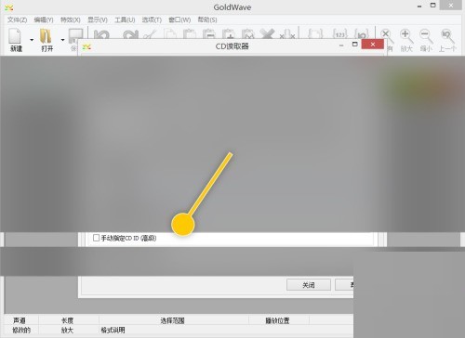Minimize the CD读取器 dialog window
This screenshot has width=465, height=338.
coord(341,45)
